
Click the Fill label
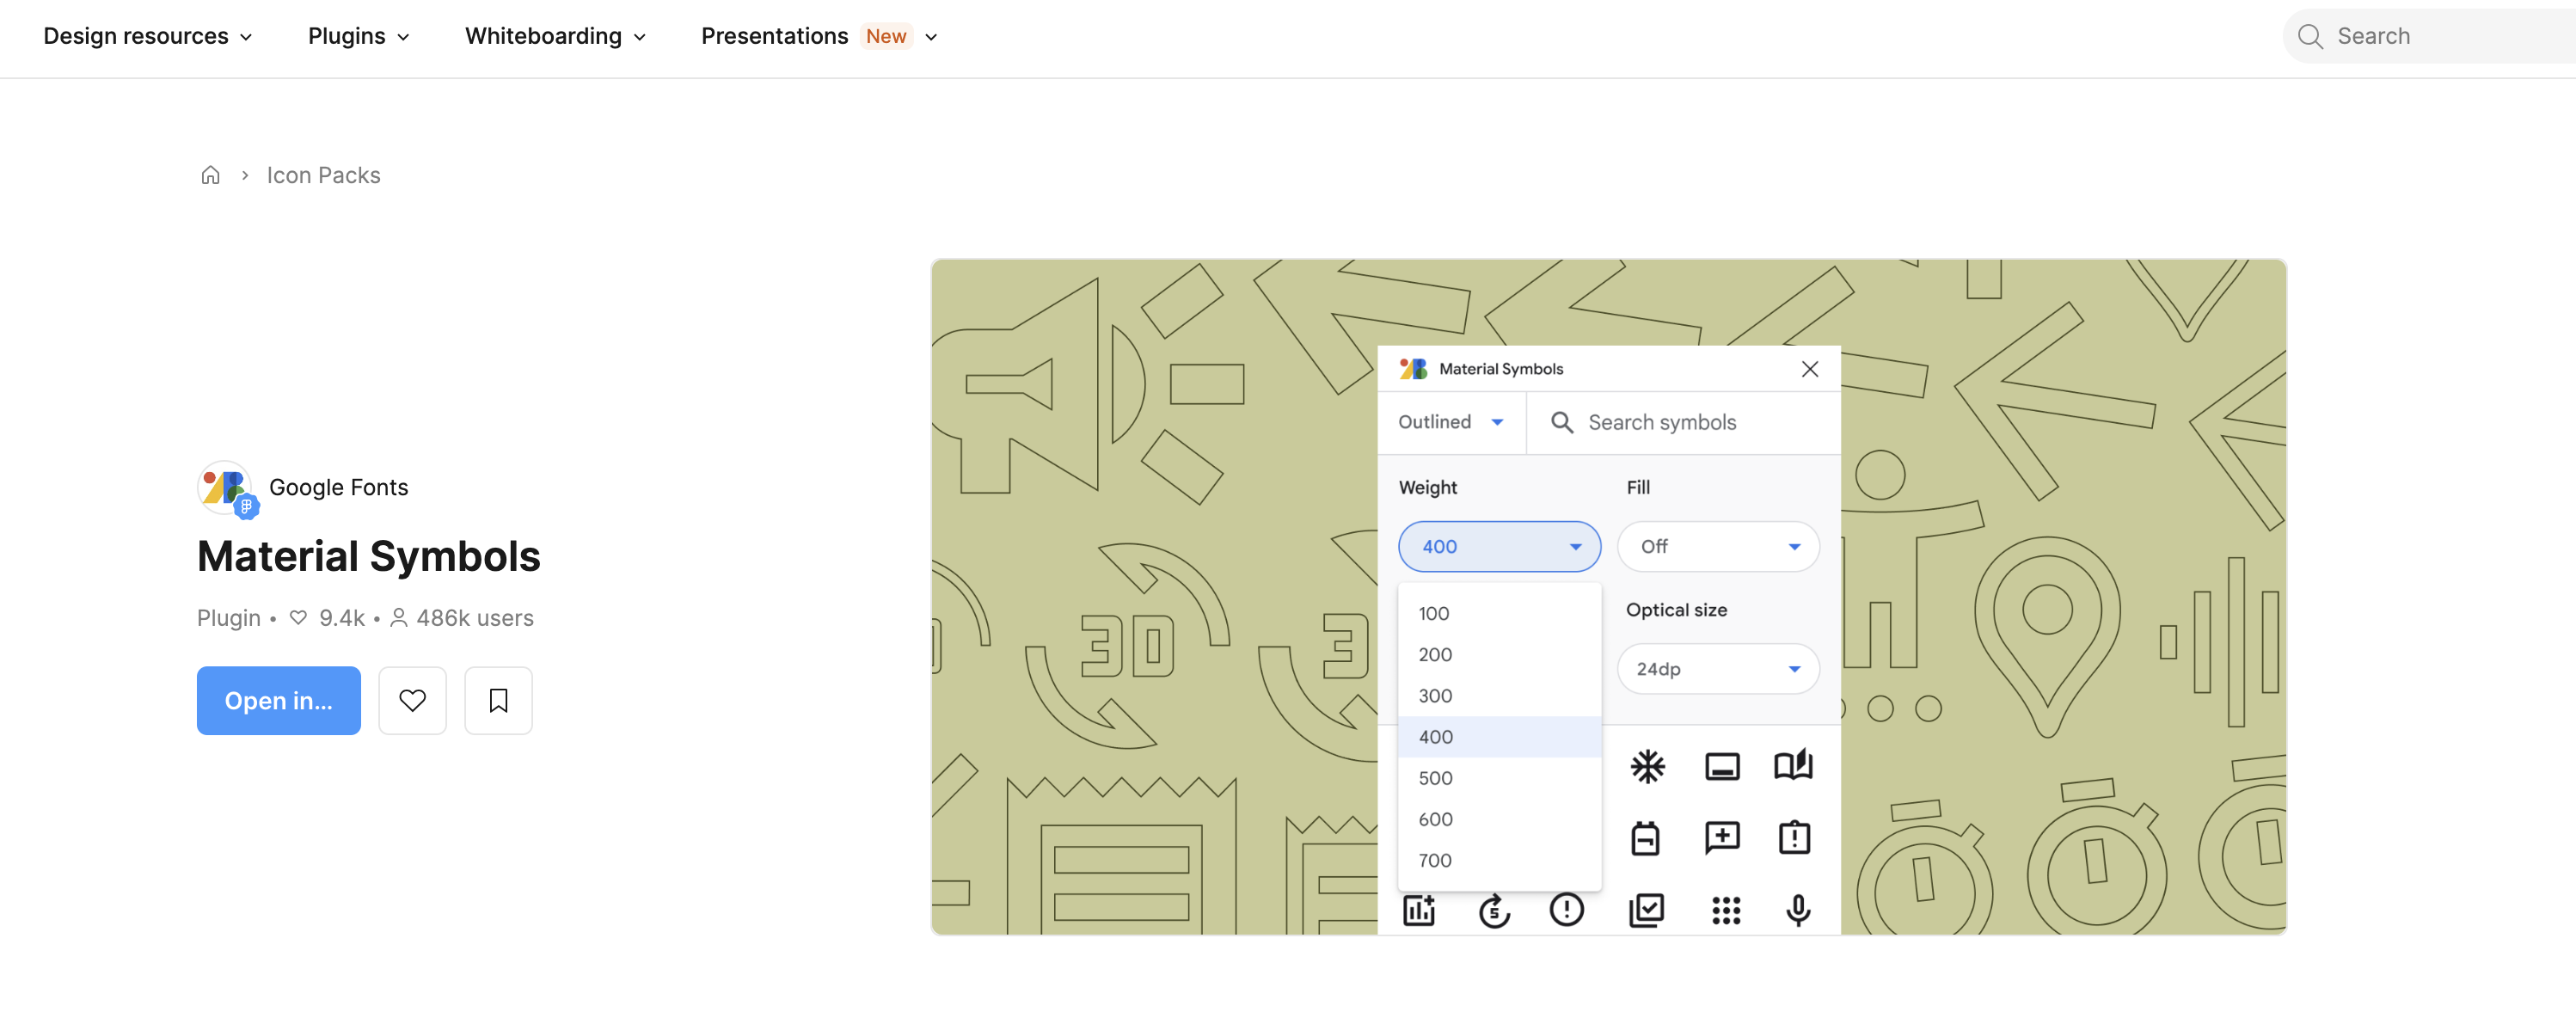(x=1638, y=487)
